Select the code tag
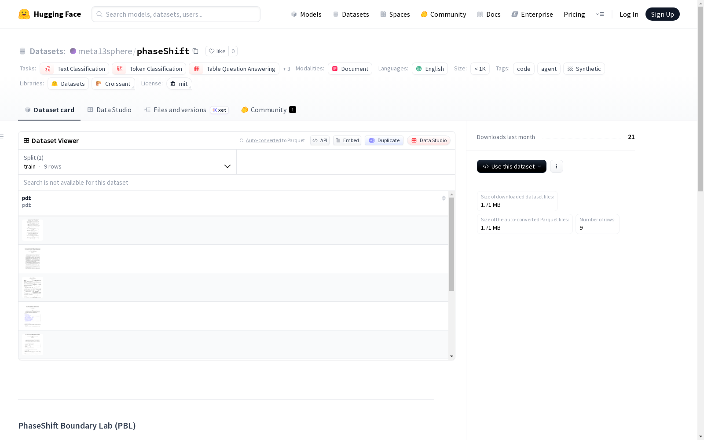Screen dimensions: 704x440 (x=524, y=69)
